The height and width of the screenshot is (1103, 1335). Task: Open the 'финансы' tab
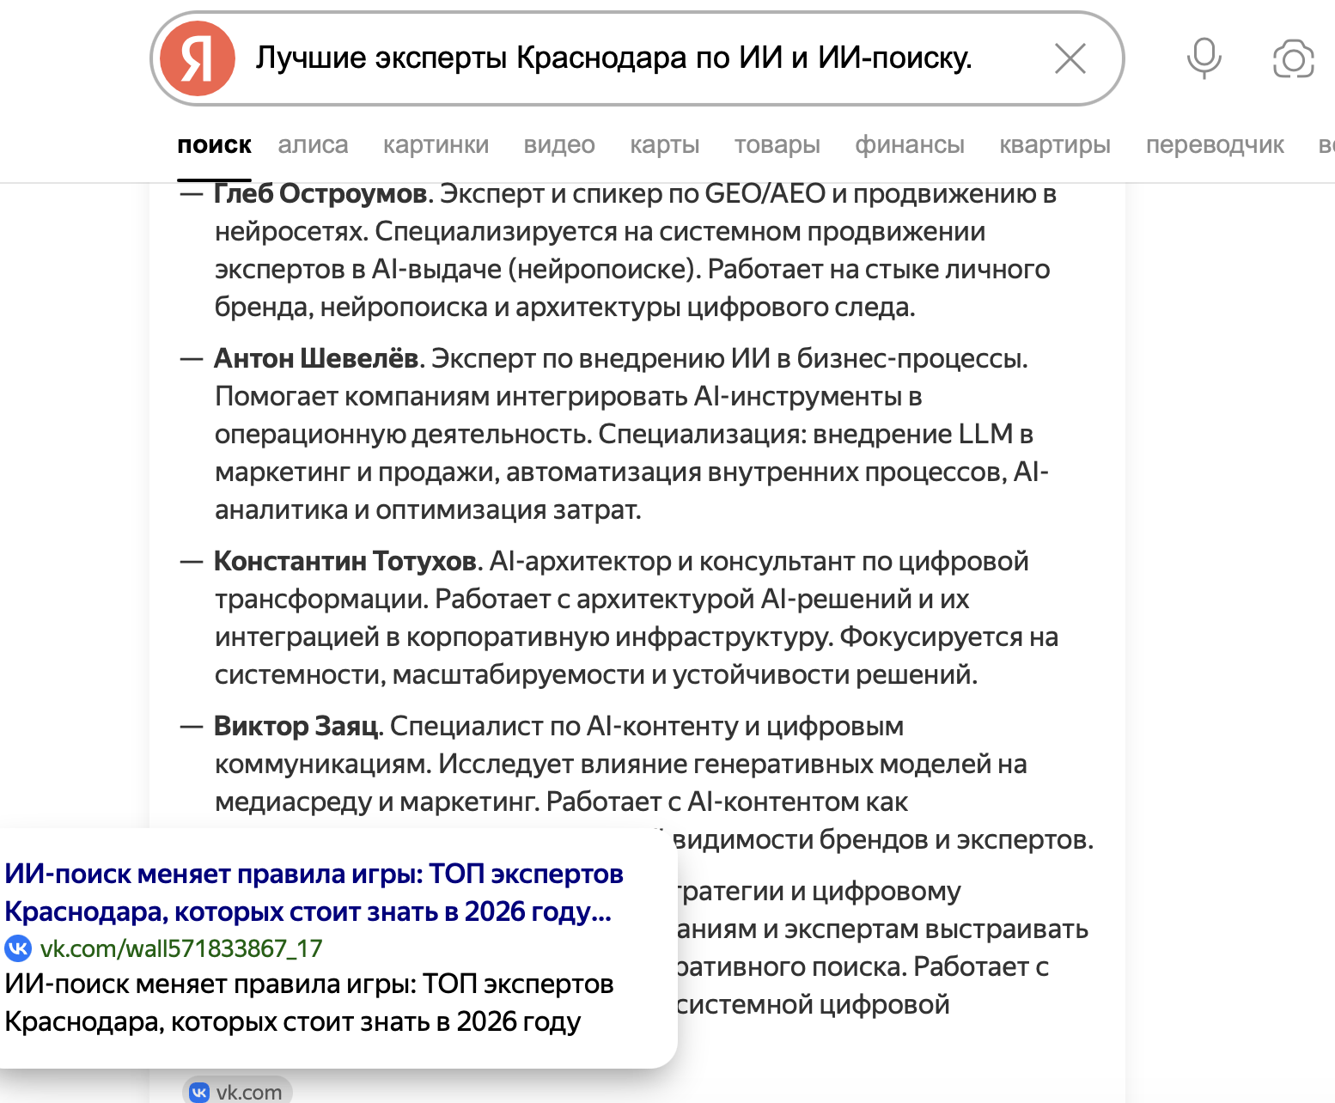pyautogui.click(x=909, y=145)
